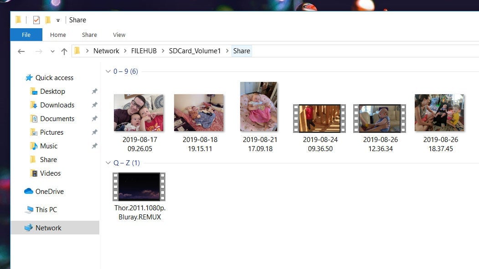Expand the chevron after SDCard_Volume1 breadcrumb

click(x=227, y=51)
